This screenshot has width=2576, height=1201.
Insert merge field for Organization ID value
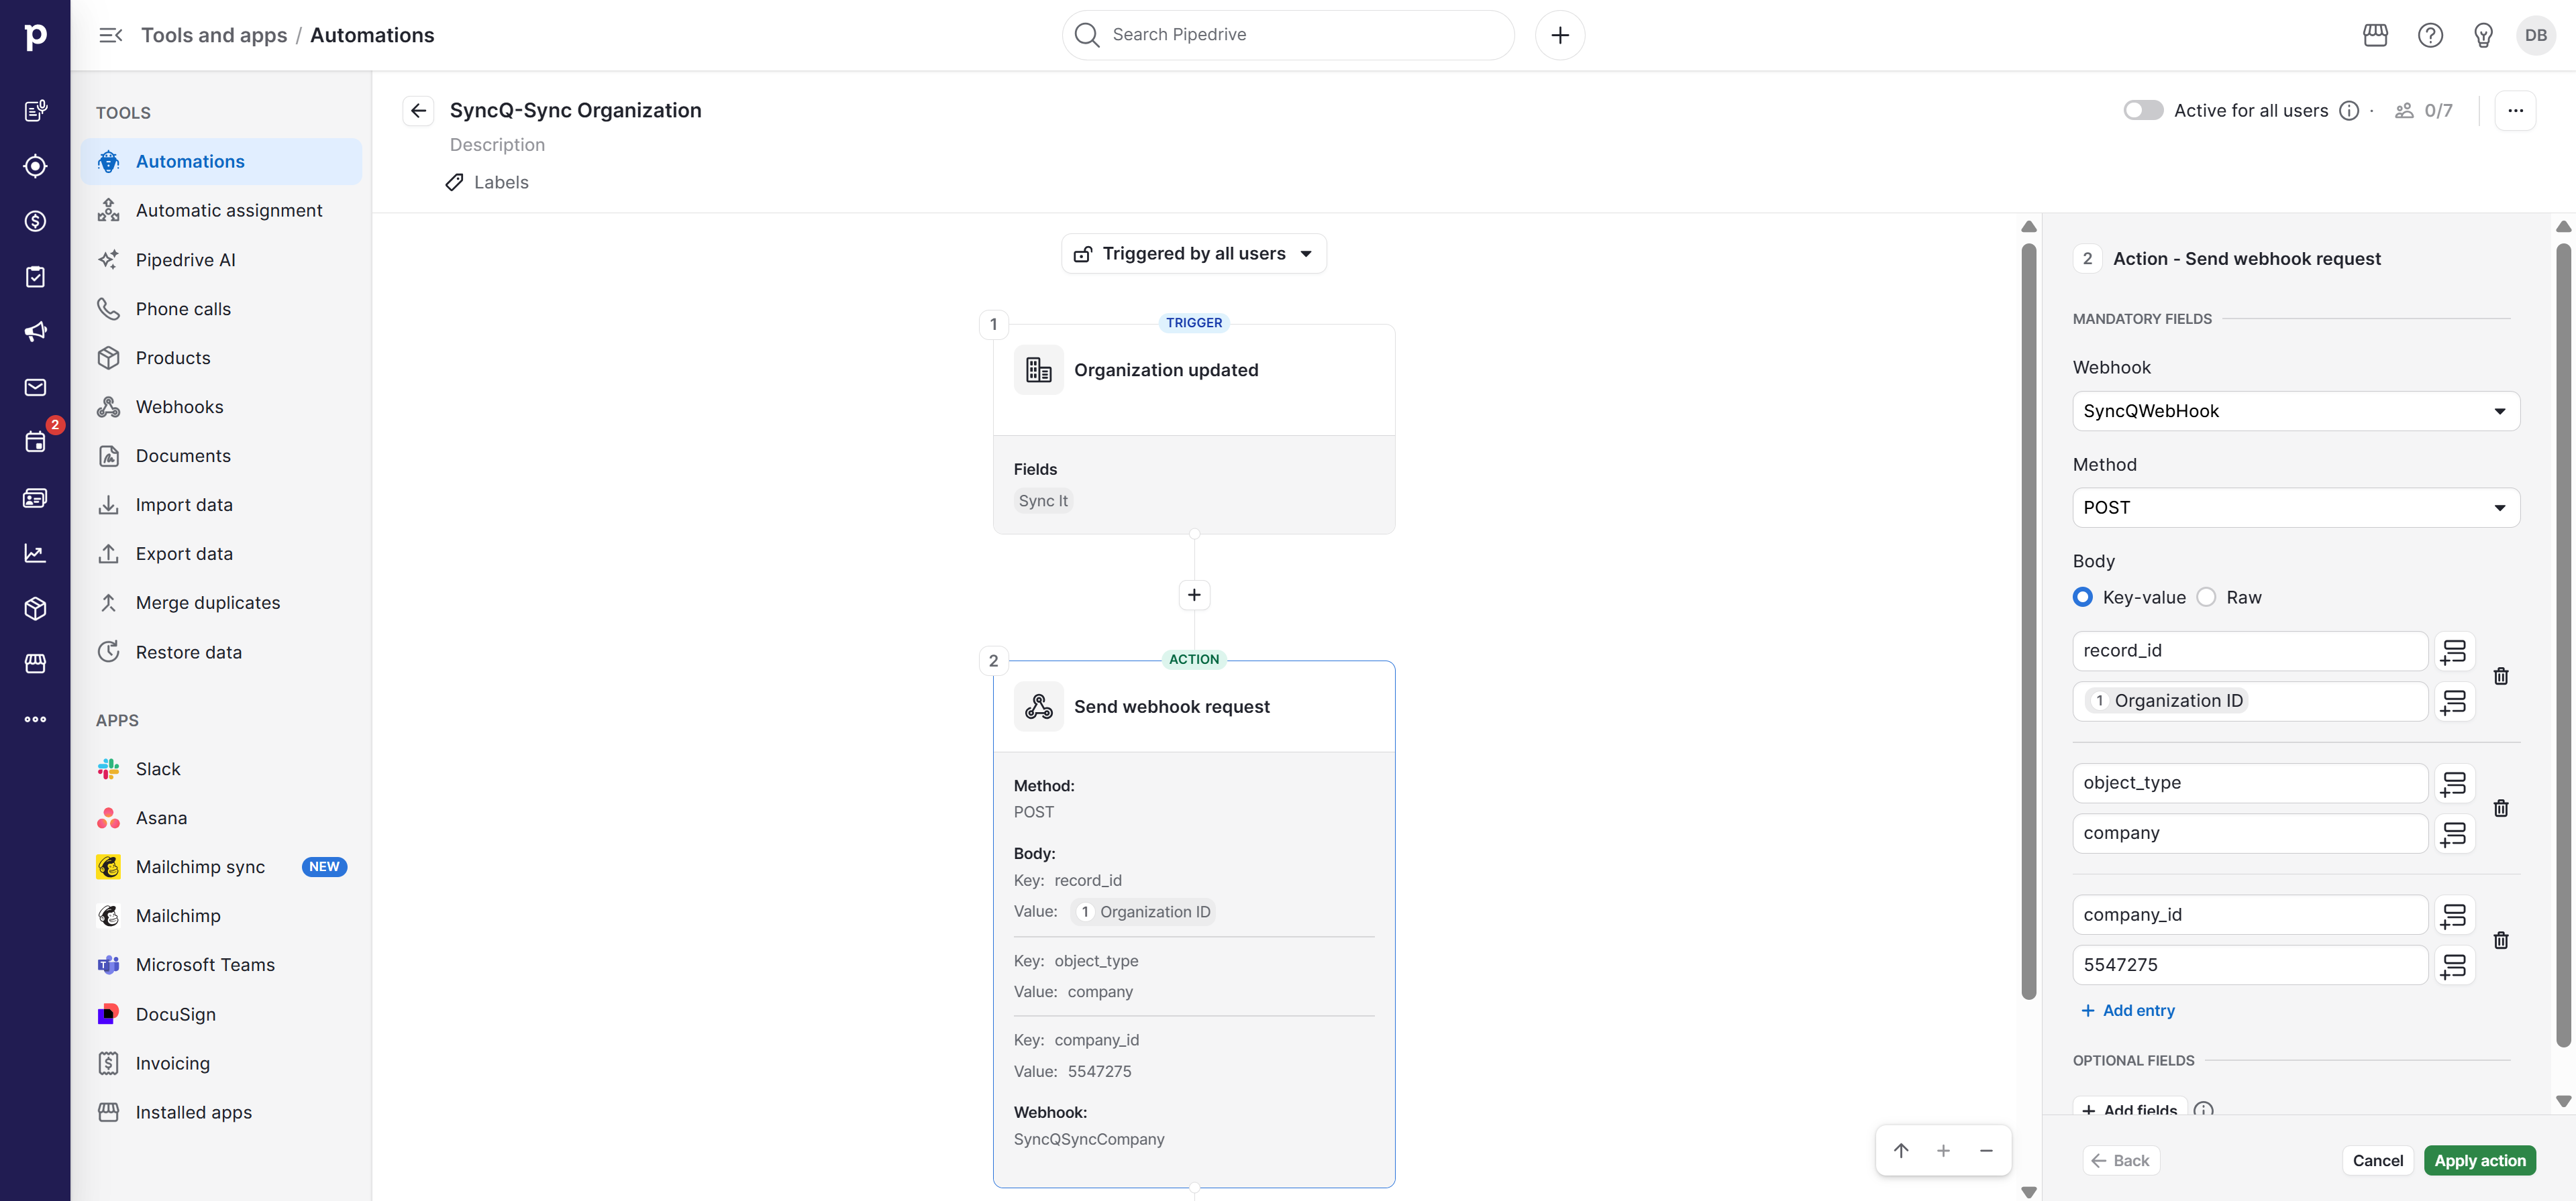click(2454, 701)
